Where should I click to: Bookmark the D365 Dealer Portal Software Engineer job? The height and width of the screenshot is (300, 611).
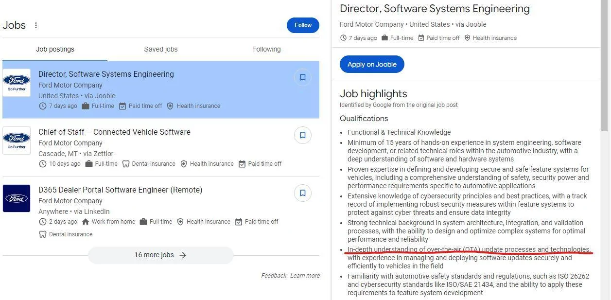[x=302, y=193]
